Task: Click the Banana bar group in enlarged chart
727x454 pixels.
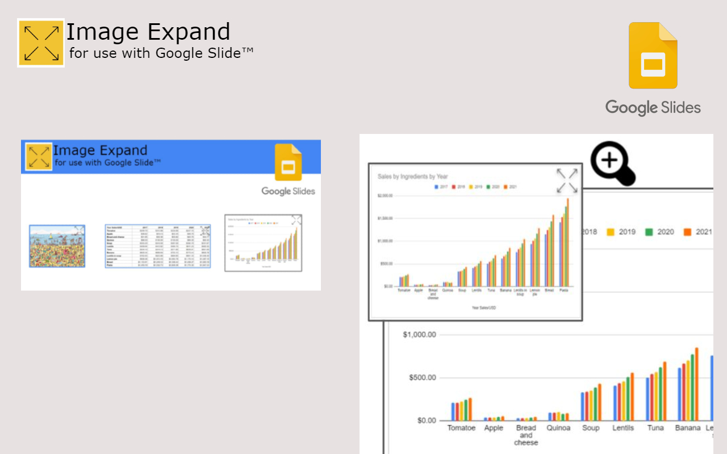Action: (x=688, y=384)
